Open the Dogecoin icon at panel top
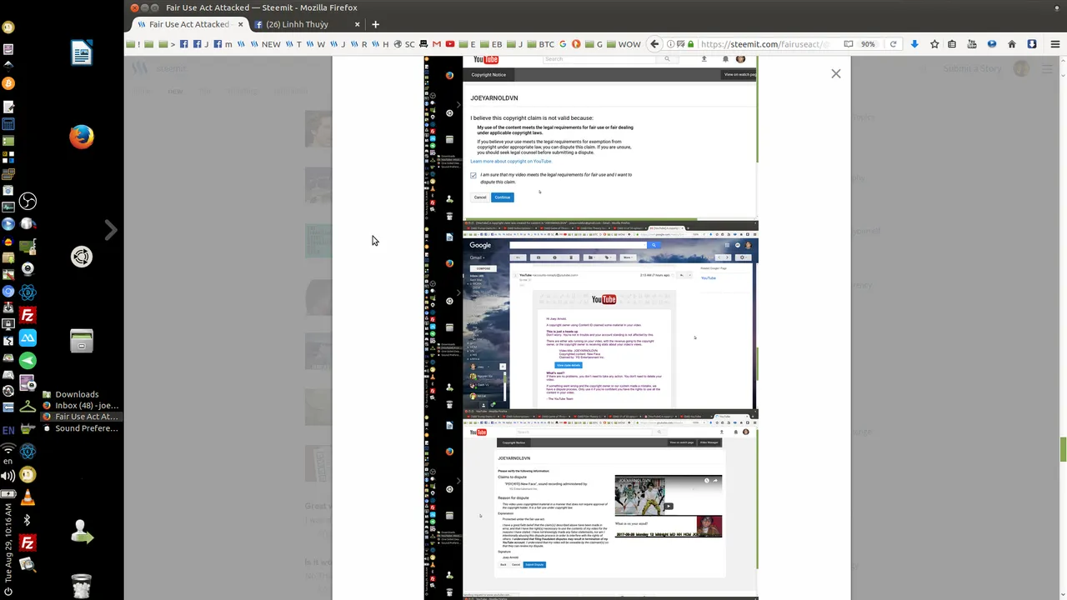Screen dimensions: 1067x600 coord(8,27)
